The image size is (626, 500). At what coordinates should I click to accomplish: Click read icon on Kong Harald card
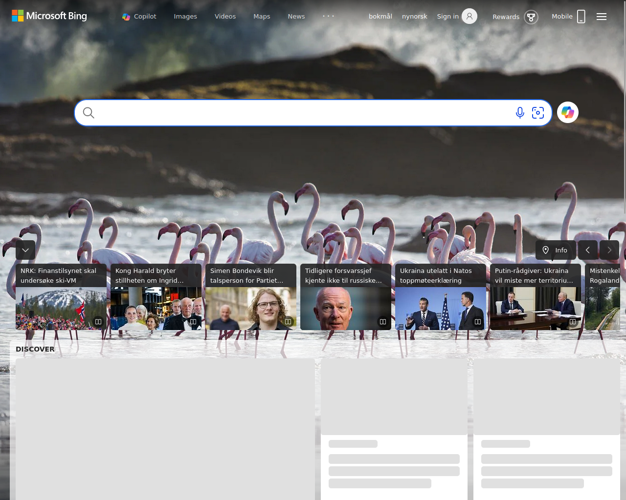(193, 322)
